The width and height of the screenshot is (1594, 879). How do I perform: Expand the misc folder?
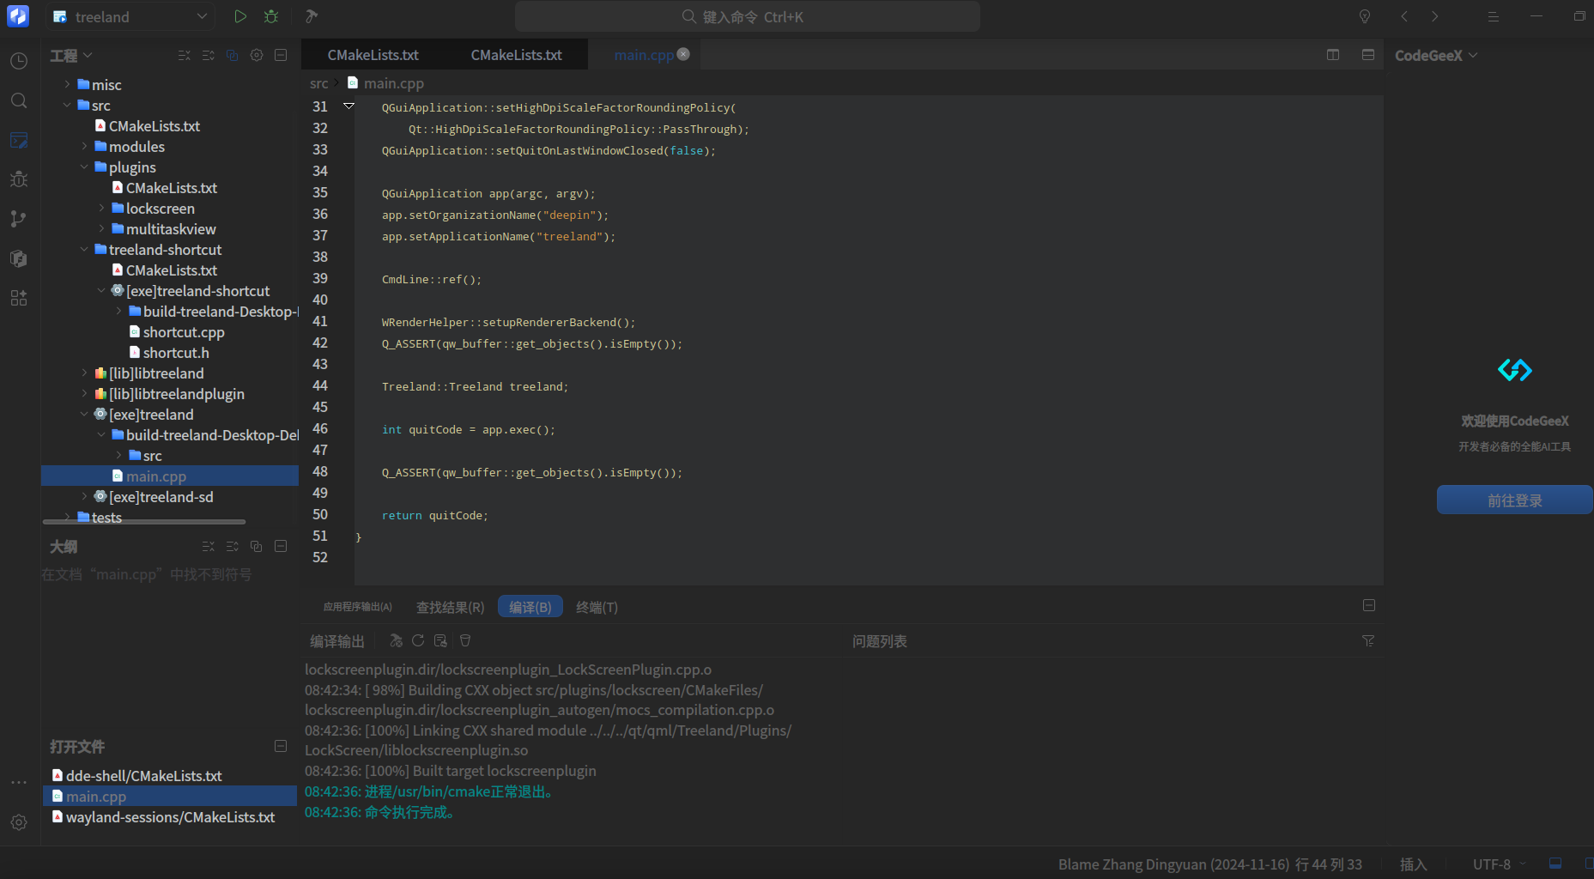pyautogui.click(x=67, y=84)
